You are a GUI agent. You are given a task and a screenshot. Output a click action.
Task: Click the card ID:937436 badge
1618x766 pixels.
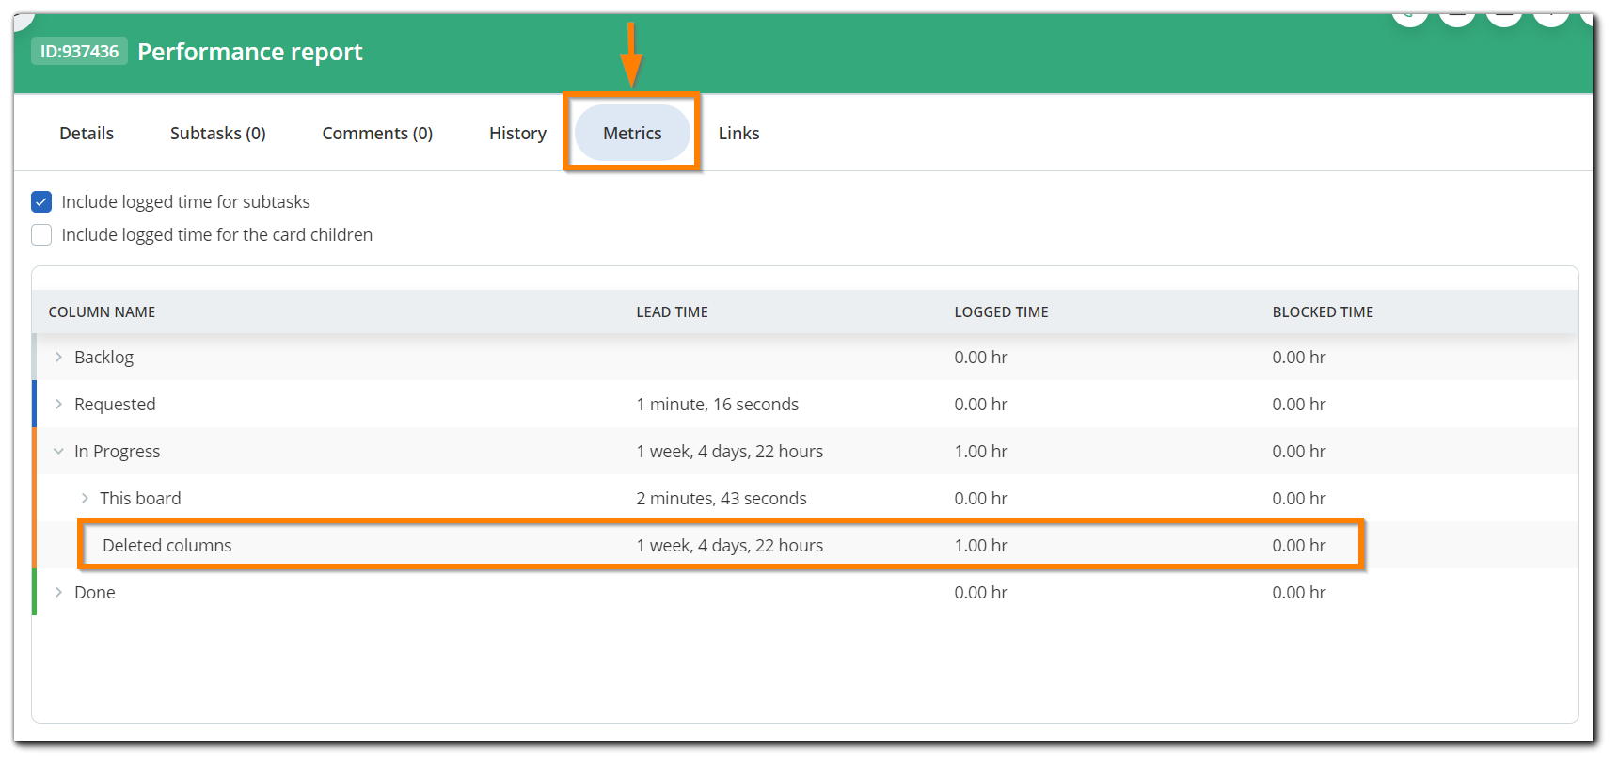[x=79, y=51]
